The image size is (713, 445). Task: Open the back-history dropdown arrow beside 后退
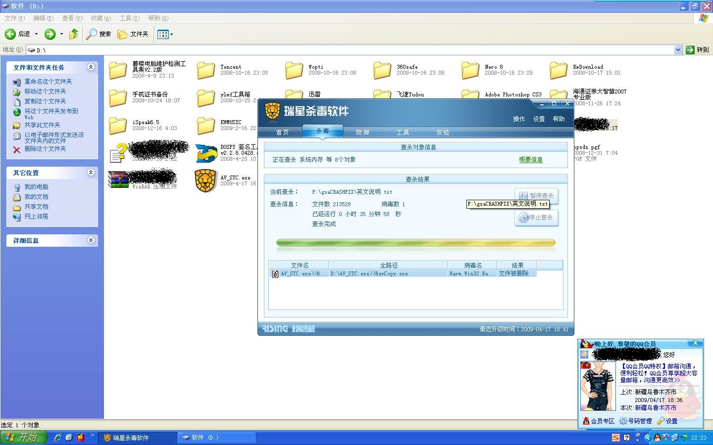[x=36, y=34]
